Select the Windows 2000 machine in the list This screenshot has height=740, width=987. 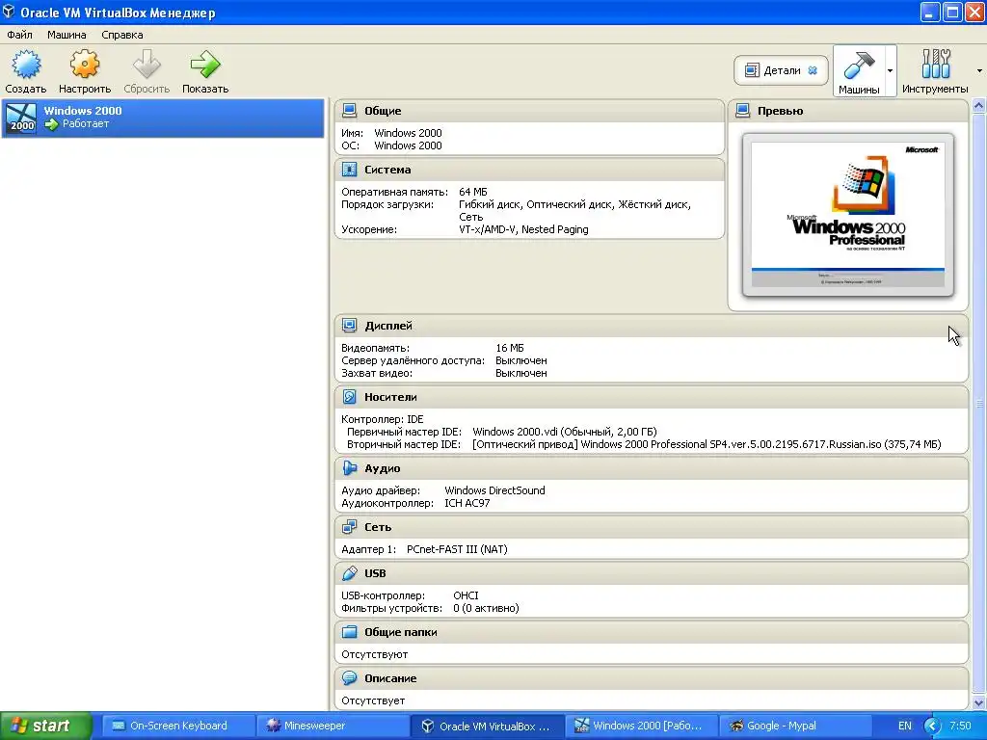tap(162, 118)
